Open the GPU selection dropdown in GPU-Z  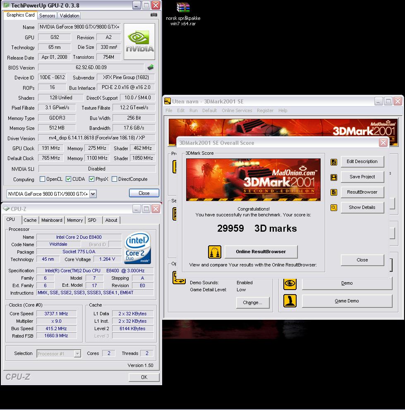93,194
